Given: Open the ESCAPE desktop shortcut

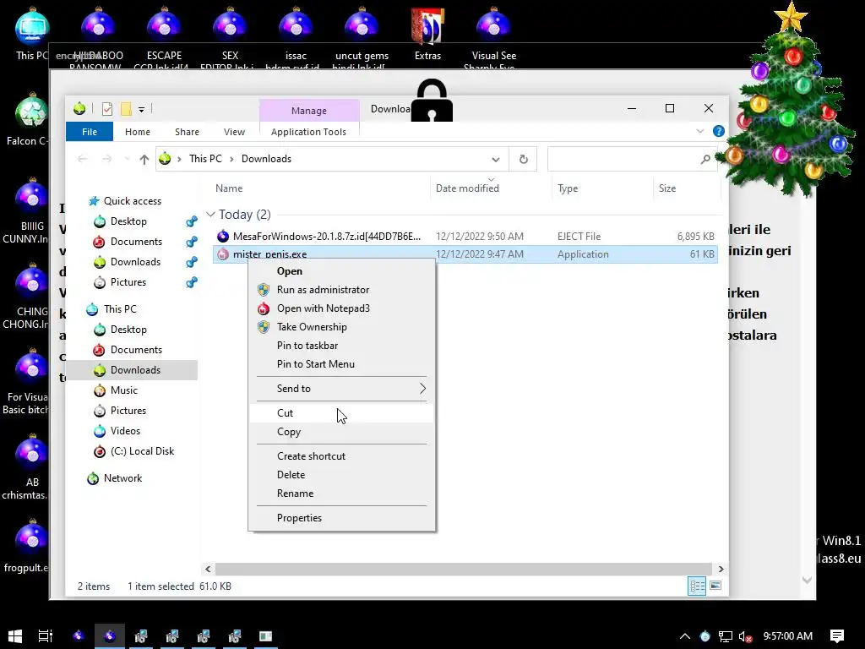Looking at the screenshot, I should coord(164,35).
